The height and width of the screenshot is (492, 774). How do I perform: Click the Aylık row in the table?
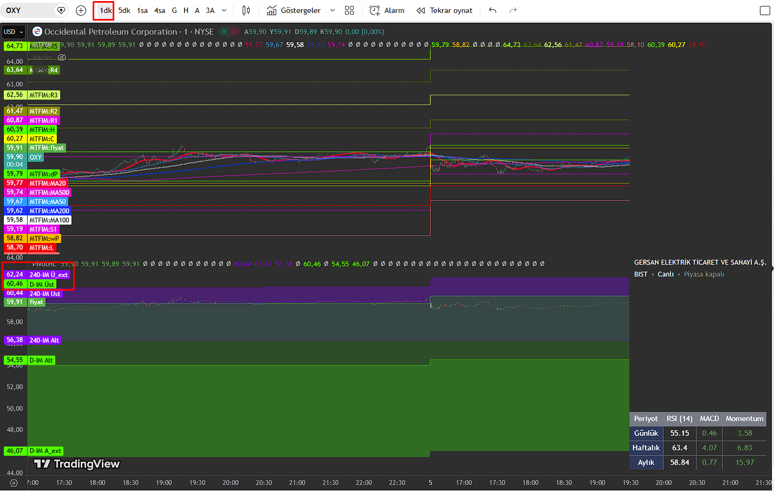pos(698,462)
